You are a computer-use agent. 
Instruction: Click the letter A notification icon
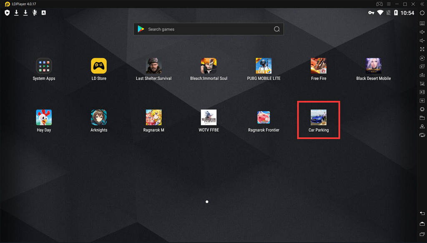click(43, 13)
